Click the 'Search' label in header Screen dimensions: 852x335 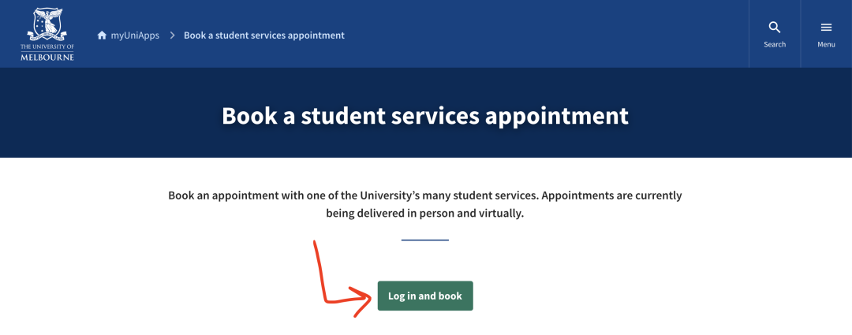(775, 44)
